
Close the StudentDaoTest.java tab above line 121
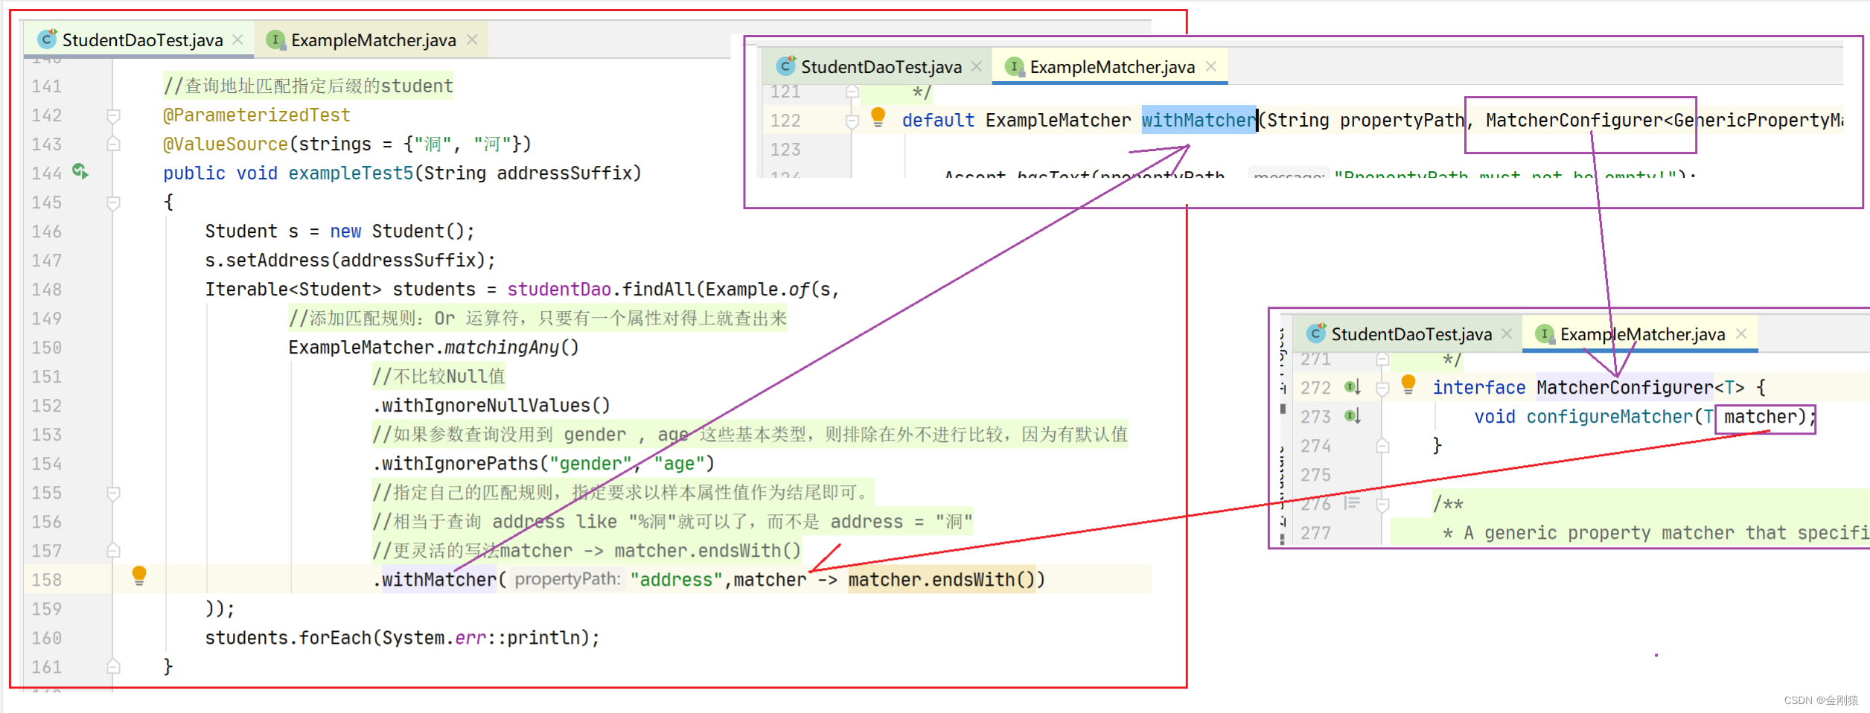pos(977,66)
